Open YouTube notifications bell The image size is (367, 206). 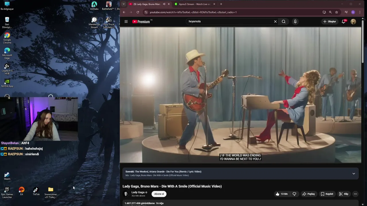[x=343, y=21]
